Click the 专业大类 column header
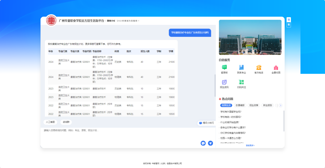This screenshot has height=168, width=325. [75, 51]
